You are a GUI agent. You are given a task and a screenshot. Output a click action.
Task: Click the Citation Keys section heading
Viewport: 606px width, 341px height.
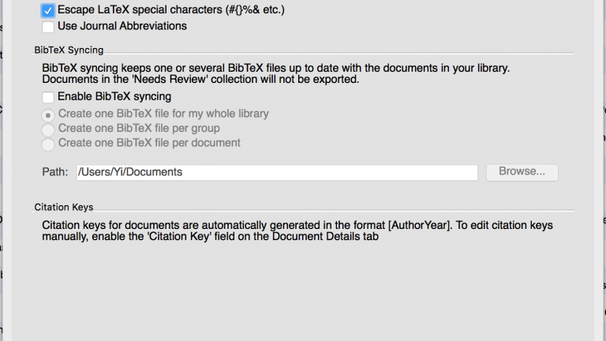[64, 208]
